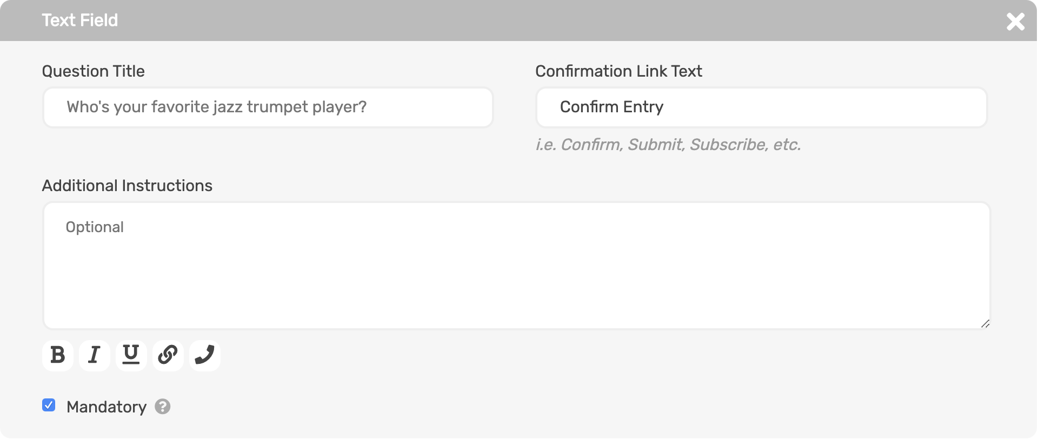Select the jazz trumpet question text
This screenshot has width=1038, height=440.
tap(216, 107)
